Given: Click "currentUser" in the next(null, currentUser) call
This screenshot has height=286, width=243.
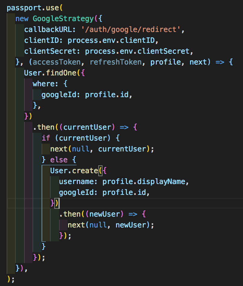Looking at the screenshot, I should [122, 149].
